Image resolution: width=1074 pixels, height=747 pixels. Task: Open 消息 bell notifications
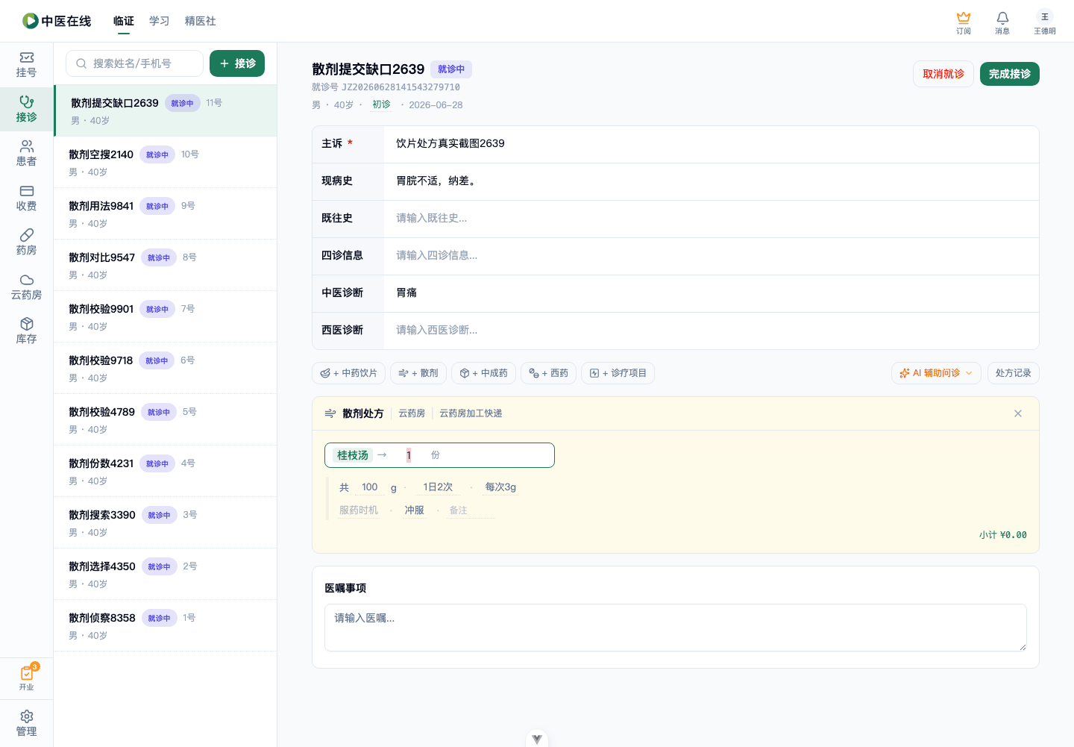click(x=1002, y=22)
